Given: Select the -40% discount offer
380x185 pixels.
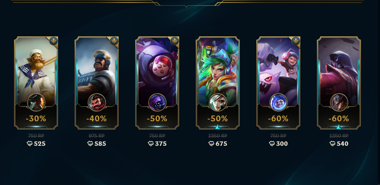Looking at the screenshot, I should [x=97, y=118].
